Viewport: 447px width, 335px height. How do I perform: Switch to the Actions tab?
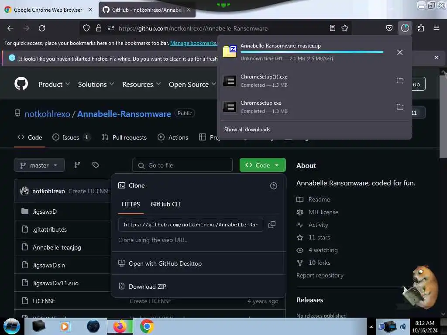pyautogui.click(x=173, y=137)
